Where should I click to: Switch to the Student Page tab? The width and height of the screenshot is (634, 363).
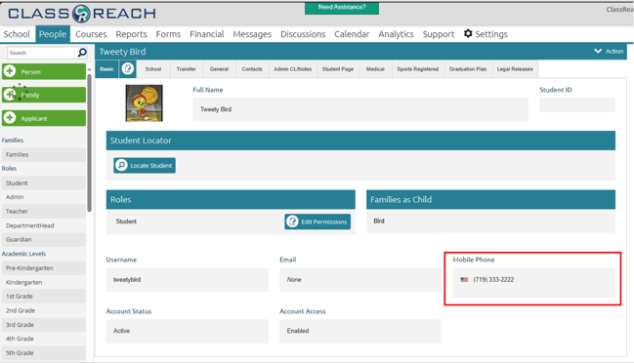tap(338, 69)
